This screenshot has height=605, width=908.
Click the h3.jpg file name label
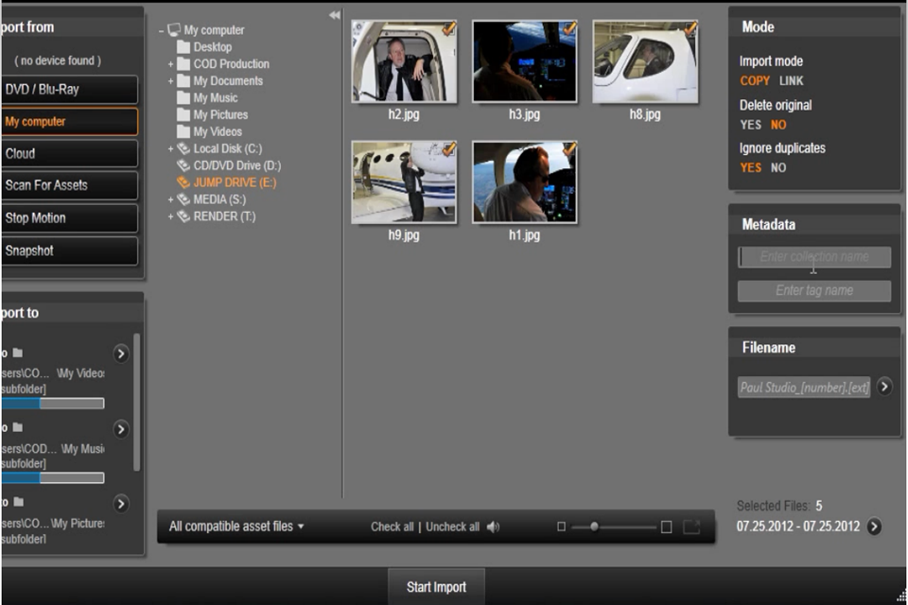point(524,114)
